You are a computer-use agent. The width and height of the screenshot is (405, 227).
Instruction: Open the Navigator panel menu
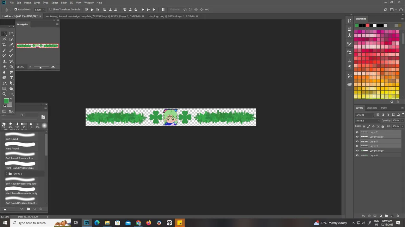(x=57, y=24)
